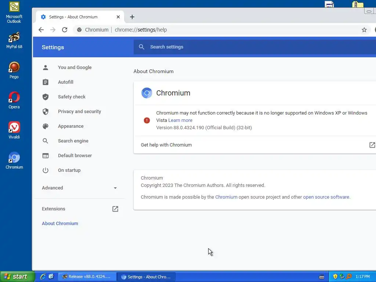The height and width of the screenshot is (282, 376).
Task: Click the person icon beside You and Google
Action: (46, 68)
